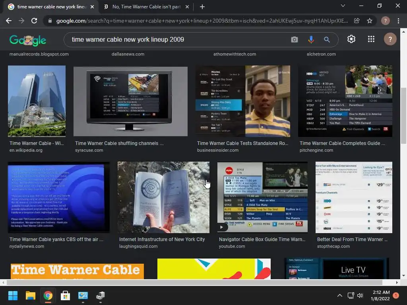Open HBO guide thumbnail from pitchengine.com
Image resolution: width=407 pixels, height=305 pixels.
click(x=345, y=101)
